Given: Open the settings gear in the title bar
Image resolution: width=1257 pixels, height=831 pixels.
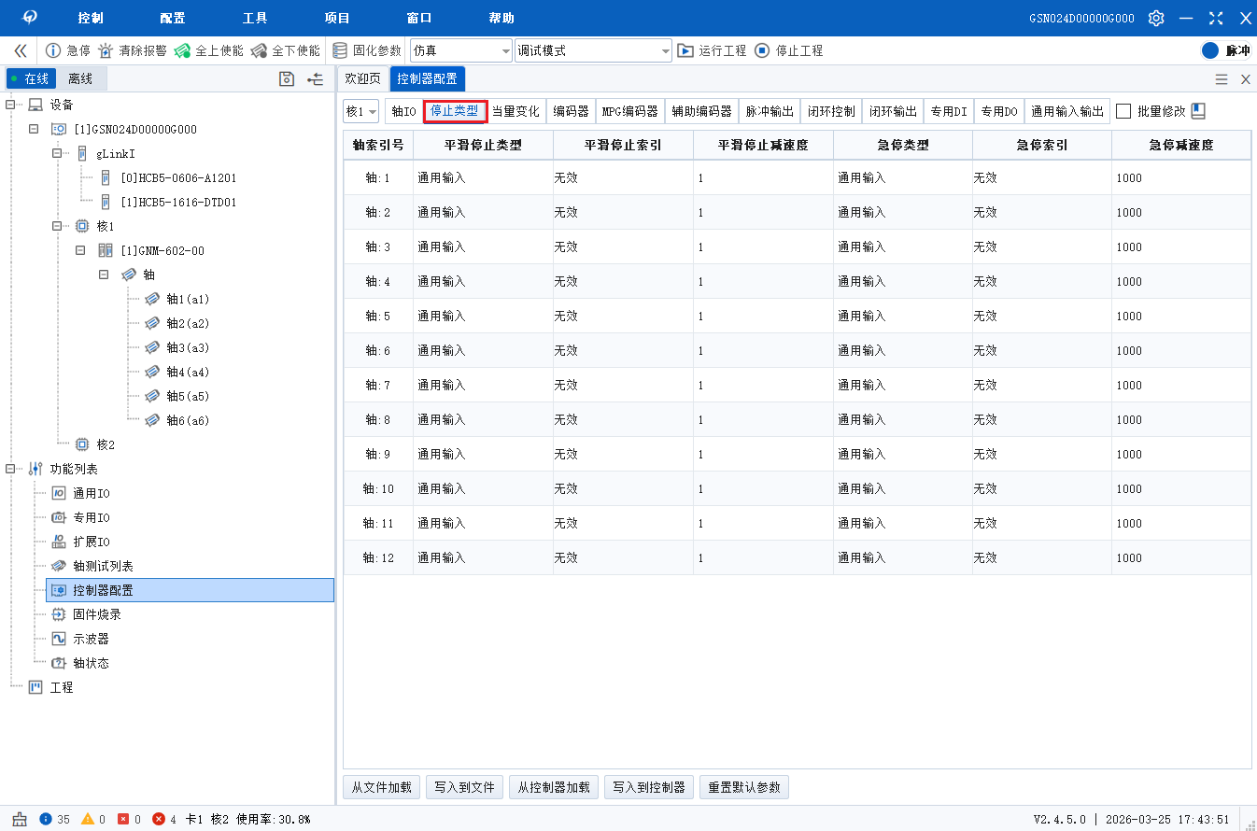Looking at the screenshot, I should [1155, 17].
